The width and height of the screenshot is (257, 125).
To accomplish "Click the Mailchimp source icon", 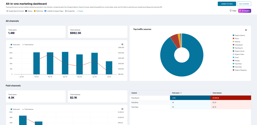I will pos(35,11).
